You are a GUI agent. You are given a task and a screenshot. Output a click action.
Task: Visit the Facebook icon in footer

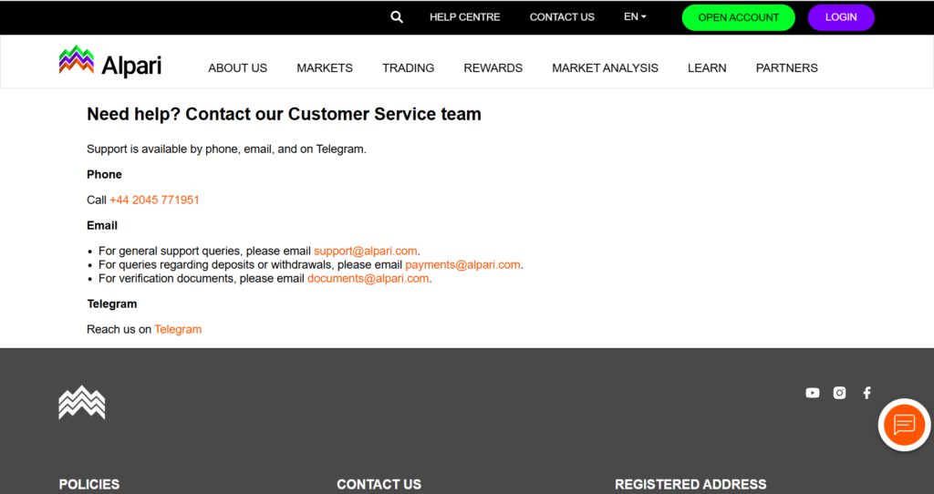tap(867, 393)
